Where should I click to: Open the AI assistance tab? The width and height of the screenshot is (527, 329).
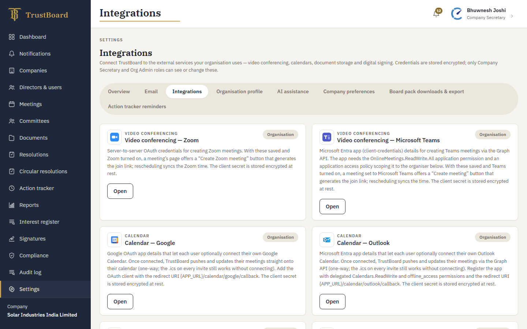pos(293,91)
